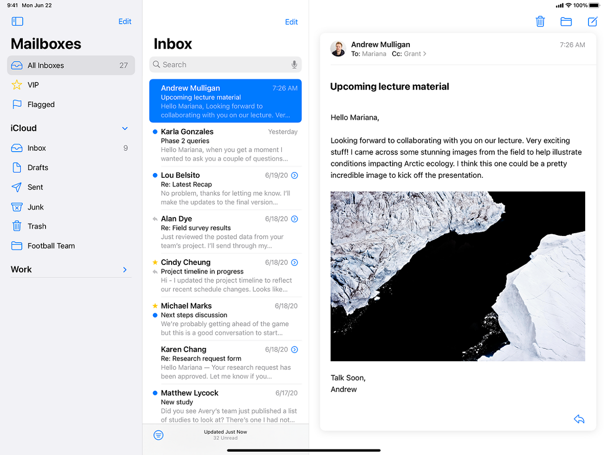Screen dimensions: 607x455
Task: Open Andrew Mulligan's sender avatar
Action: click(x=338, y=49)
